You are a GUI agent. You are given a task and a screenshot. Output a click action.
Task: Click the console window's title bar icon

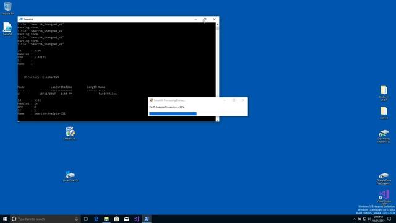[21, 19]
